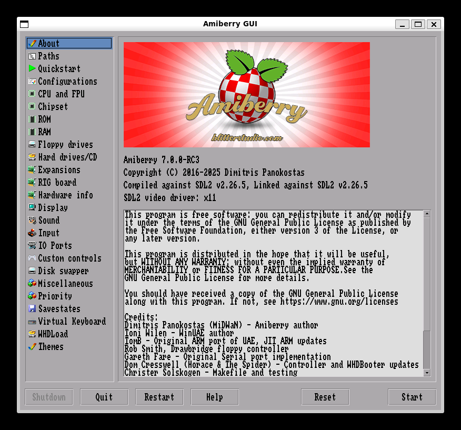Click the Priority blocks icon
Viewport: 461px width, 430px height.
click(32, 296)
